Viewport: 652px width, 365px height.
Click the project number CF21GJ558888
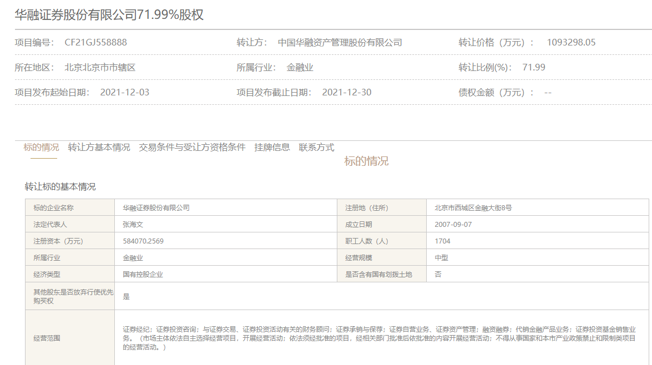95,43
